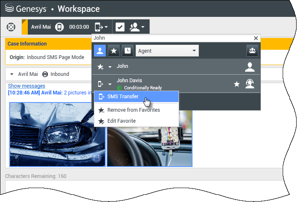
Task: Collapse the Avril Mai Inbound section
Action: click(x=12, y=74)
